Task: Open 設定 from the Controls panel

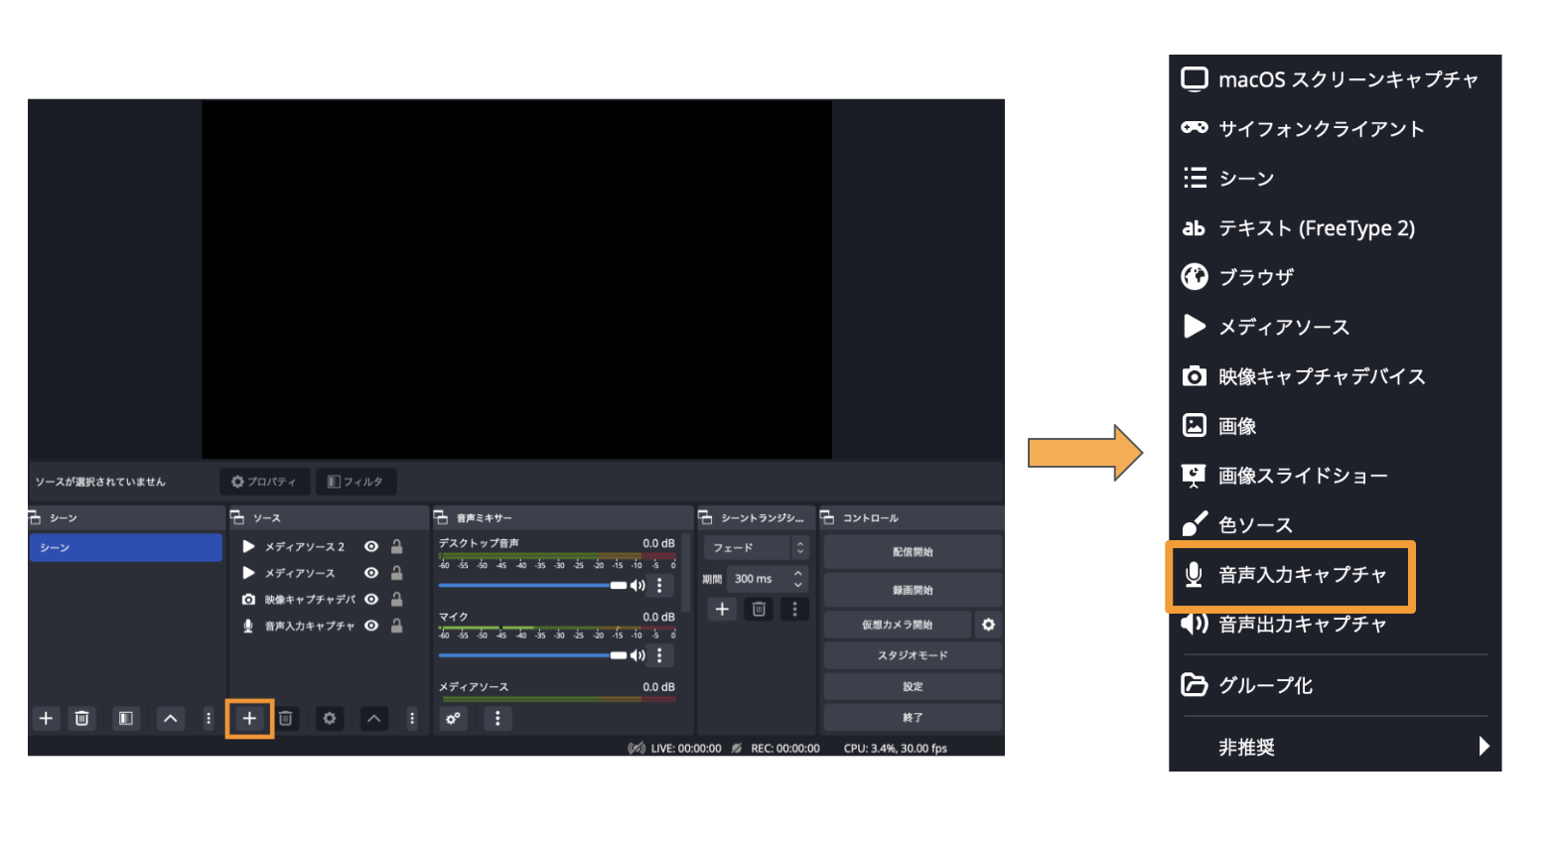Action: [913, 686]
